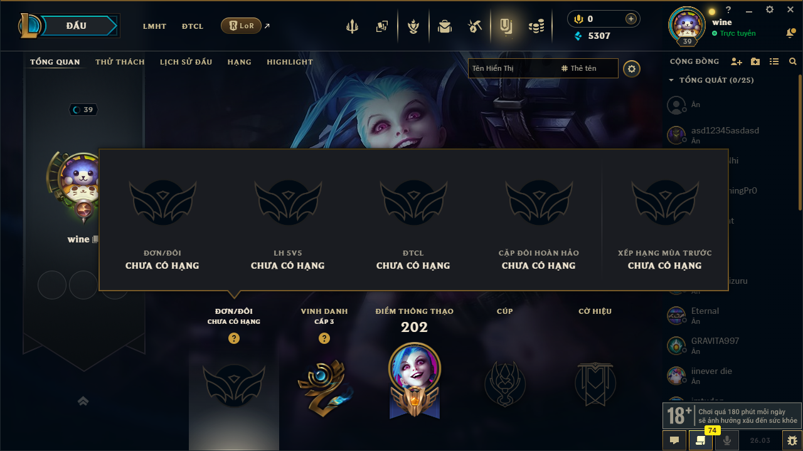Open notifications bell icon

coord(790,33)
